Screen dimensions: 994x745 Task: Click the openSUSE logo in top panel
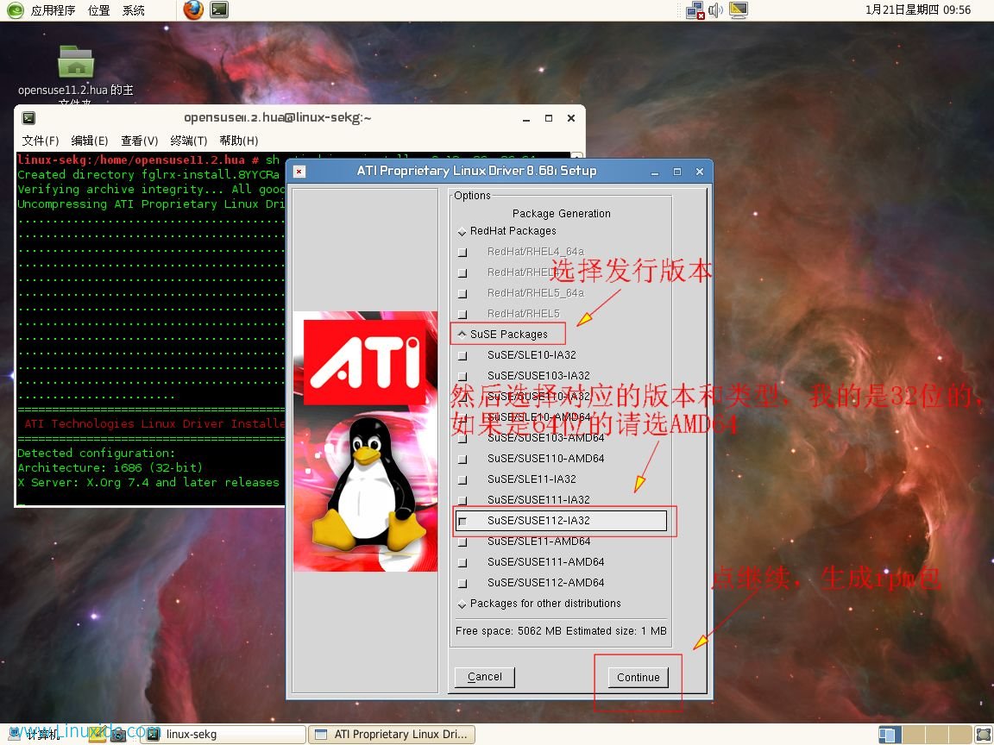[15, 10]
